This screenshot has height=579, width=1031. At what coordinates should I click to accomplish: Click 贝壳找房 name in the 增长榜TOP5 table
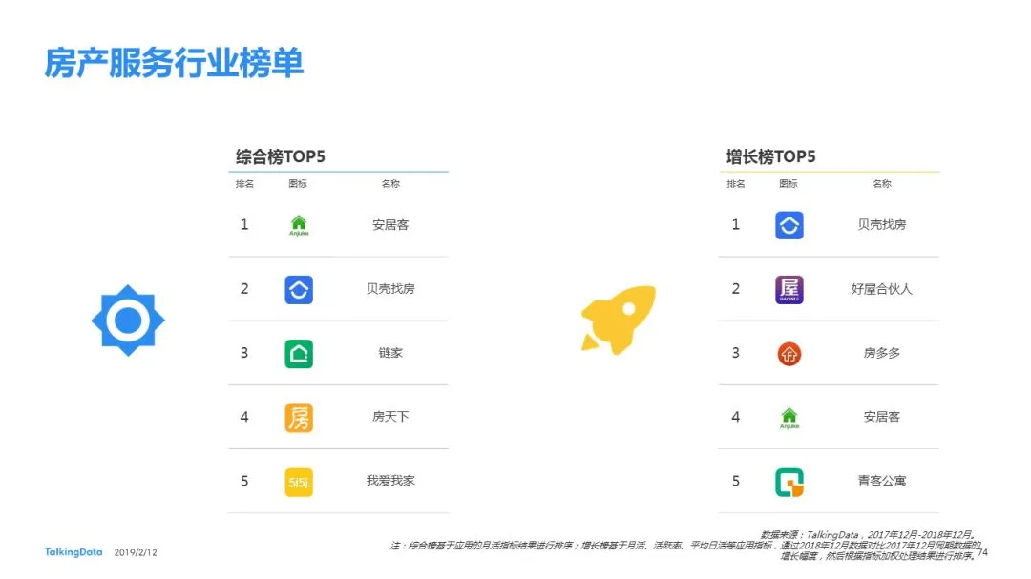coord(882,225)
